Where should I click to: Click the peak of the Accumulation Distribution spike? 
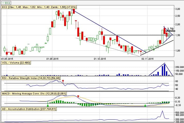coord(162,111)
